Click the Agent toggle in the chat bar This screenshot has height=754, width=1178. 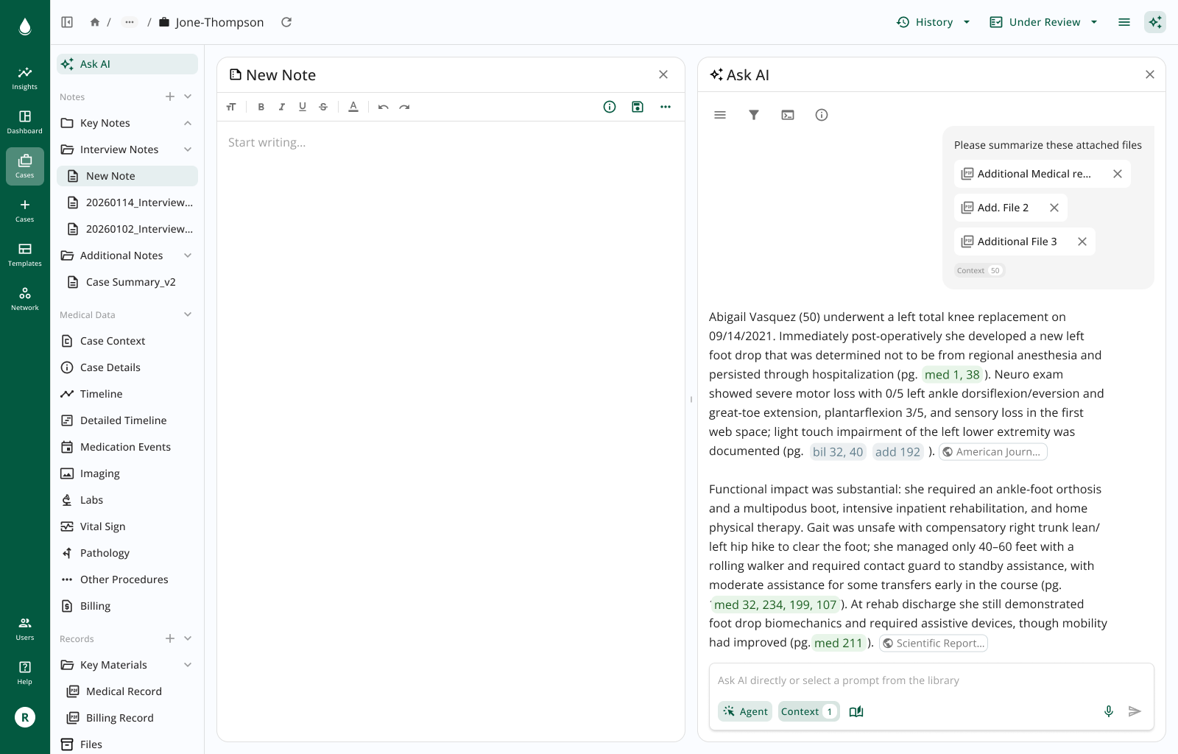click(744, 711)
